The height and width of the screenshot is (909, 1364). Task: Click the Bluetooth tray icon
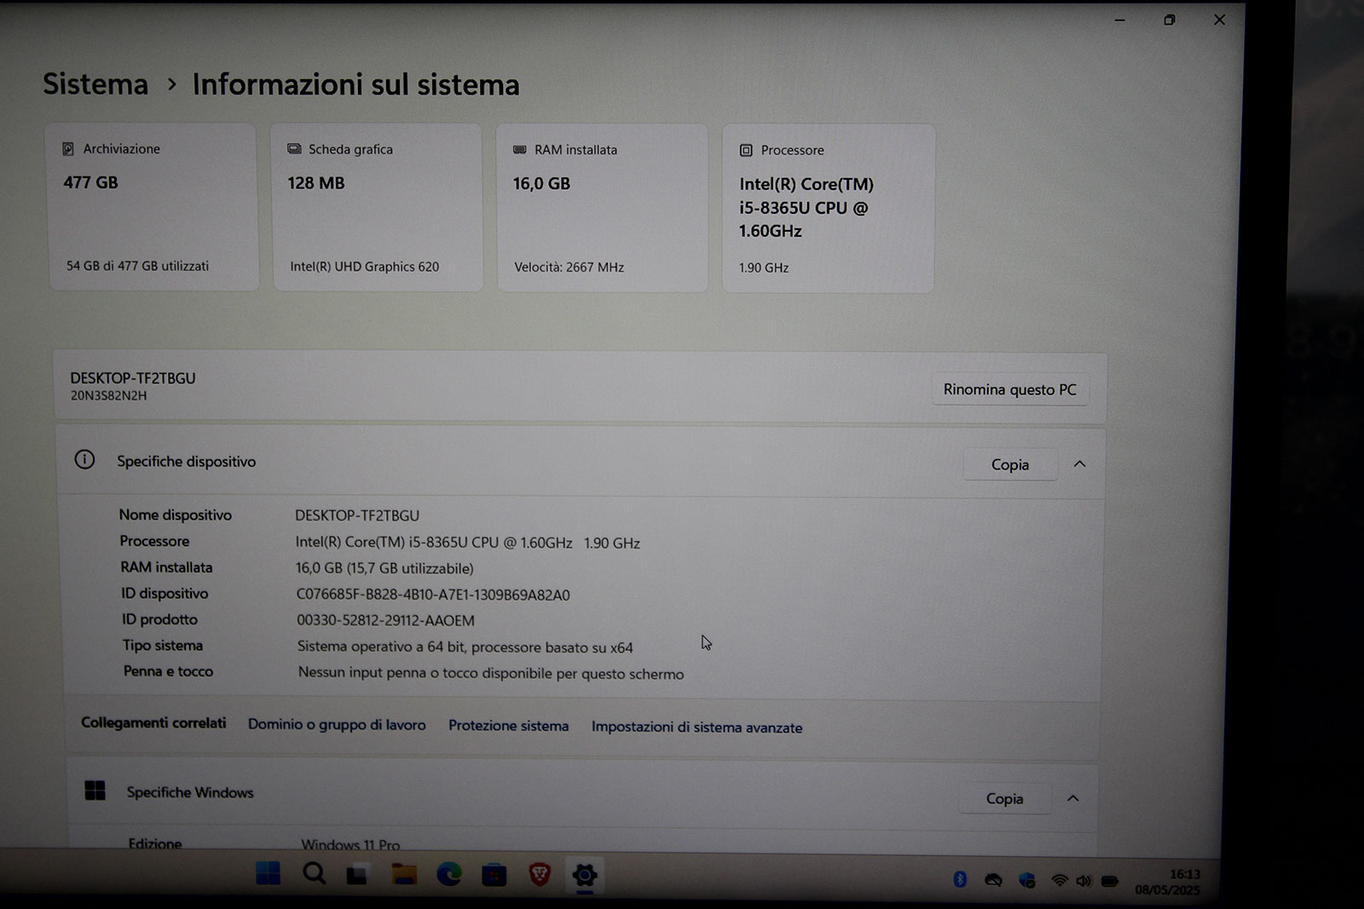[x=960, y=879]
